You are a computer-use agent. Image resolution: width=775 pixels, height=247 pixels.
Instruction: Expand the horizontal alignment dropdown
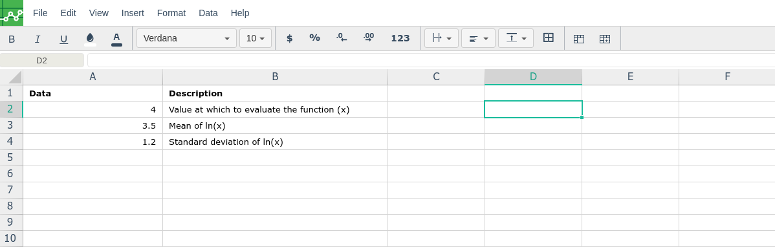pyautogui.click(x=478, y=38)
